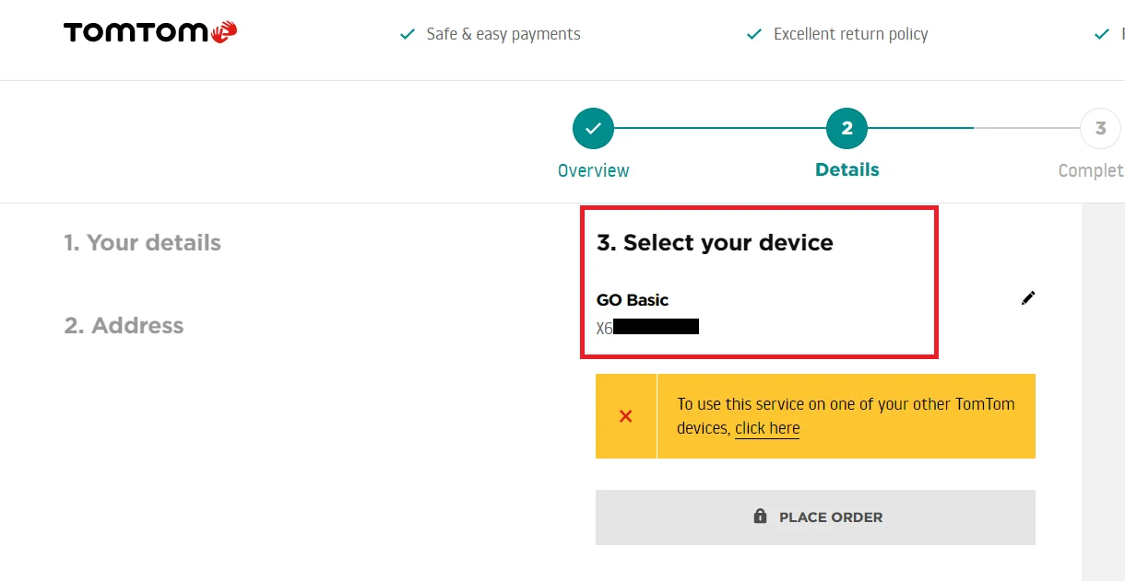Click the red hands icon in the logo
Viewport: 1125px width, 581px height.
point(224,33)
